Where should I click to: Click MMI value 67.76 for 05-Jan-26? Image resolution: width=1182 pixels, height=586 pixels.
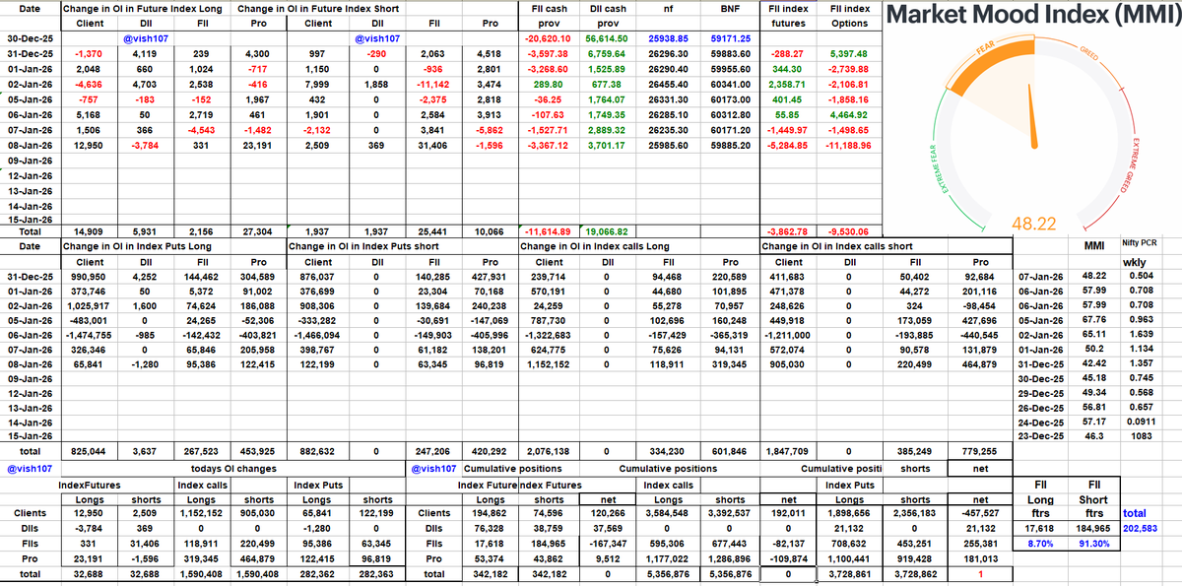(1094, 321)
